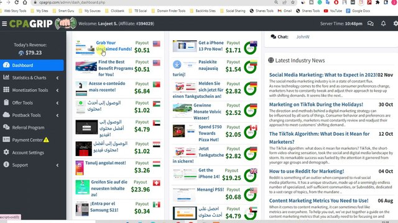The width and height of the screenshot is (398, 223).
Task: Click the UK flag on iPhone 14 offer
Action: point(253,171)
